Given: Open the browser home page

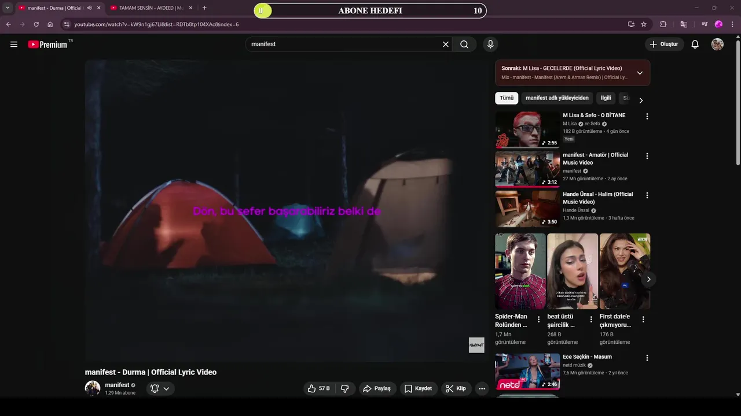Looking at the screenshot, I should point(50,24).
